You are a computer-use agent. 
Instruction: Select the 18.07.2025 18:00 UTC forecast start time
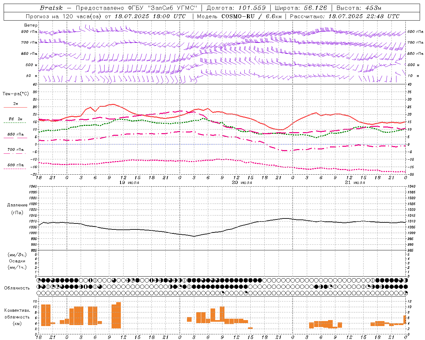150,16
